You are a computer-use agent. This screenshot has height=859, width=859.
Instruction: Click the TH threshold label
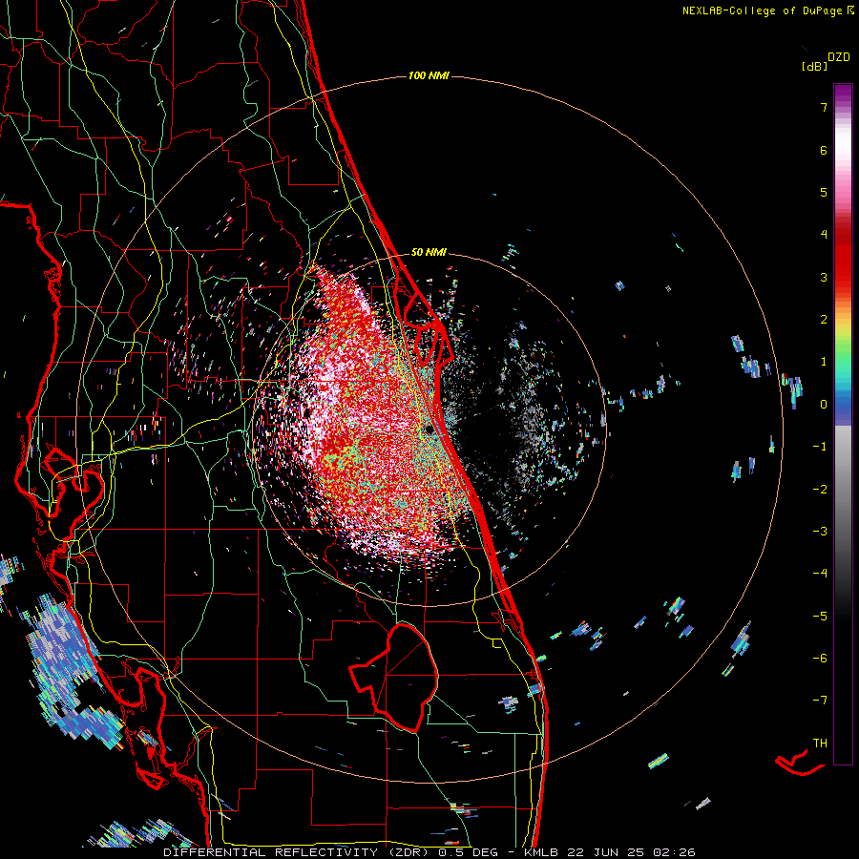pyautogui.click(x=820, y=744)
